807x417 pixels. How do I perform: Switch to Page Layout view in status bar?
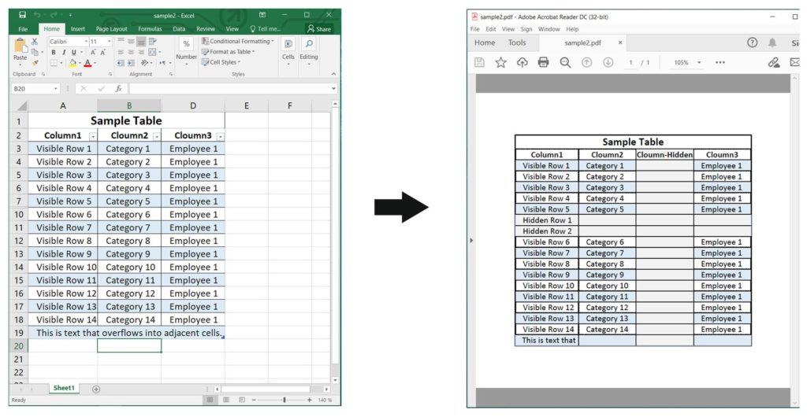click(x=228, y=400)
